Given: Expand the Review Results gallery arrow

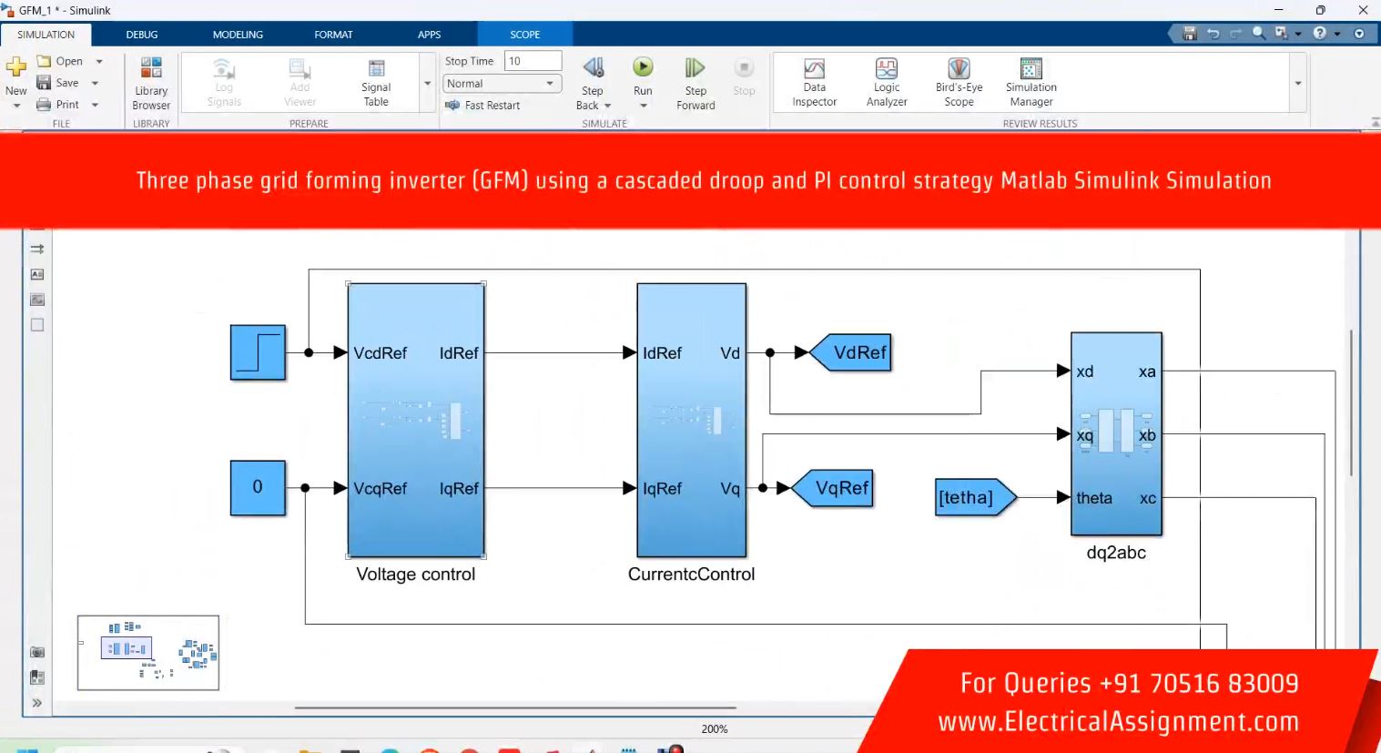Looking at the screenshot, I should click(x=1298, y=83).
